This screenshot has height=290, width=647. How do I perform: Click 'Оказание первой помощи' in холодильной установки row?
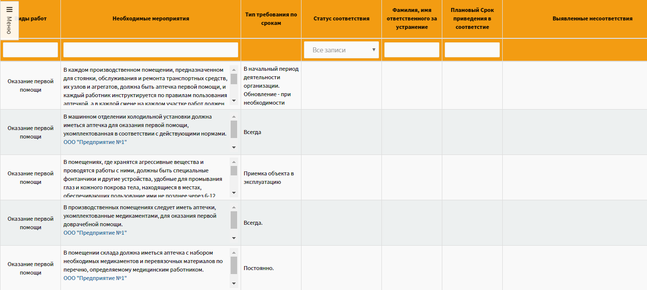tap(30, 132)
